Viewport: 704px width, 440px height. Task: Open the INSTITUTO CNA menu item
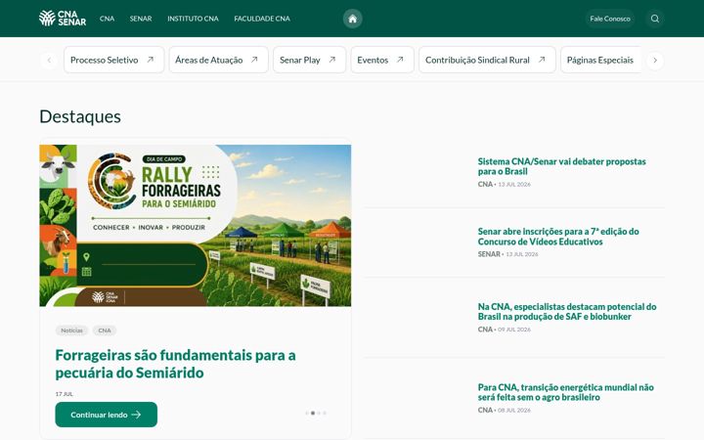pos(193,19)
